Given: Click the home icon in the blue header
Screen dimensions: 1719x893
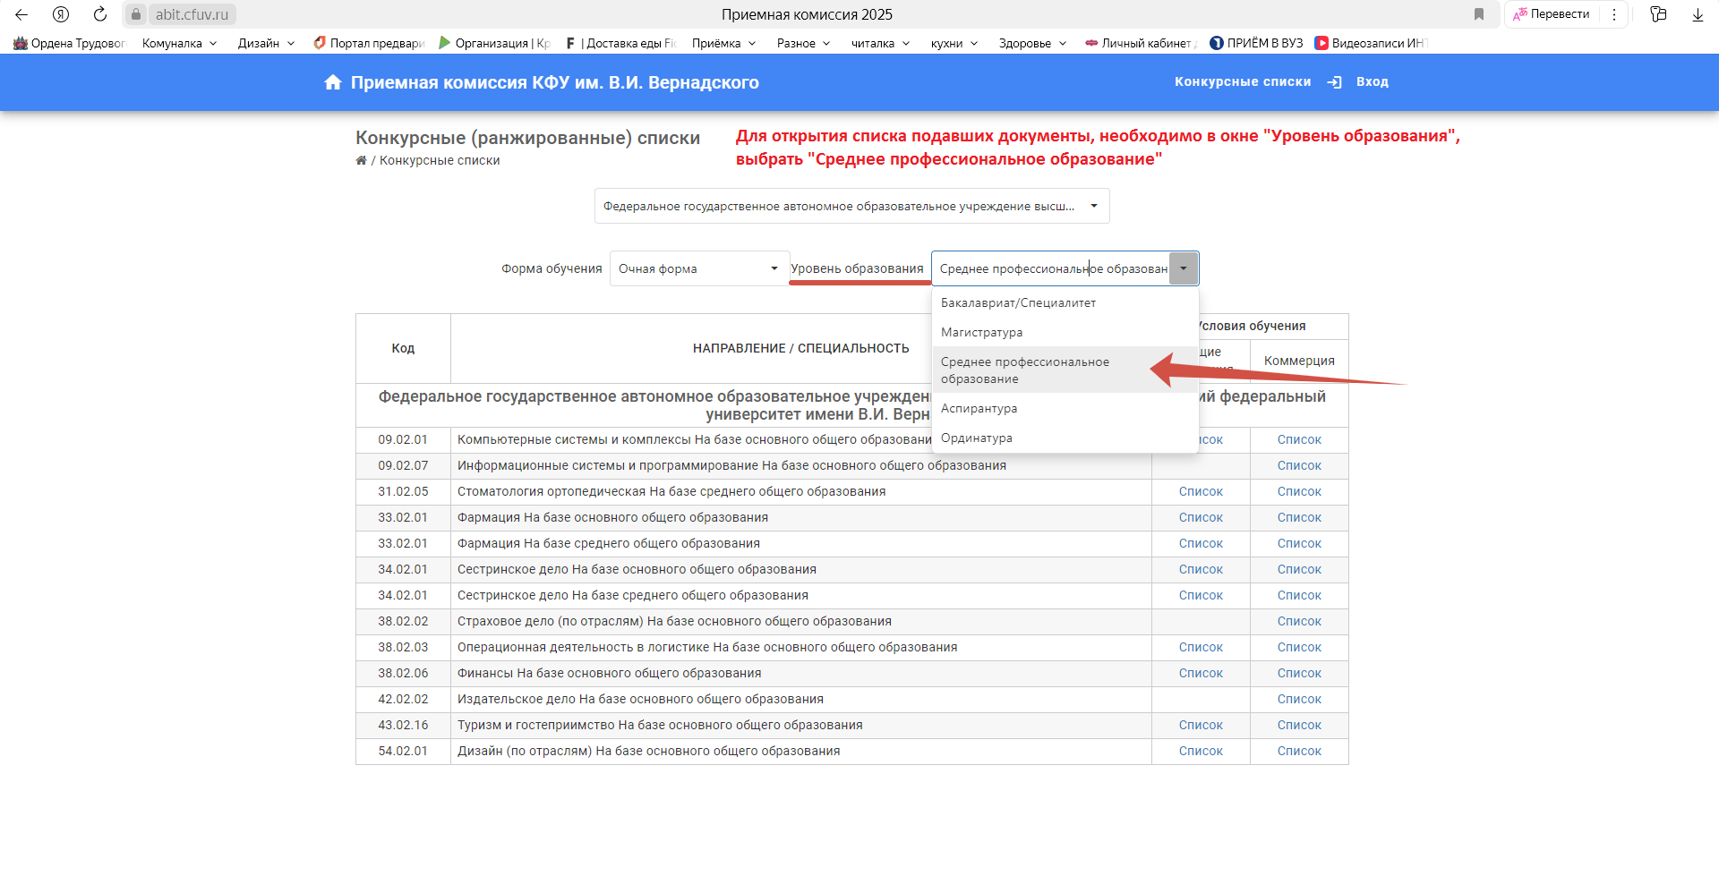Looking at the screenshot, I should (333, 82).
